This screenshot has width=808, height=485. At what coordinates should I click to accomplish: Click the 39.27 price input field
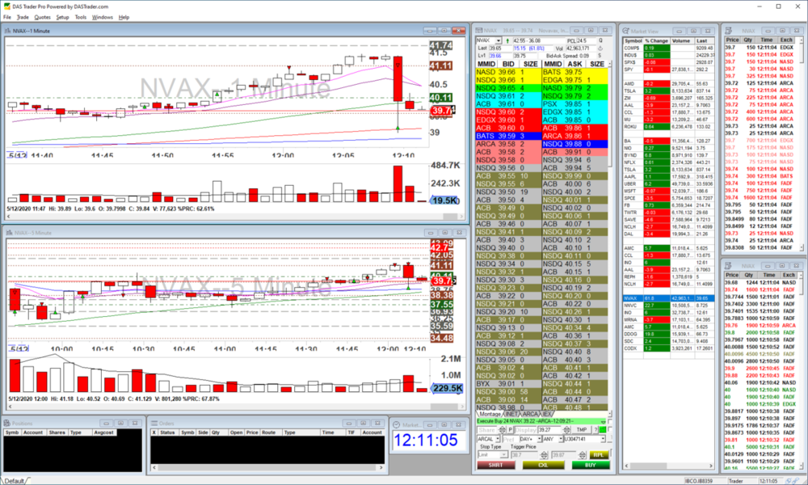(x=549, y=430)
